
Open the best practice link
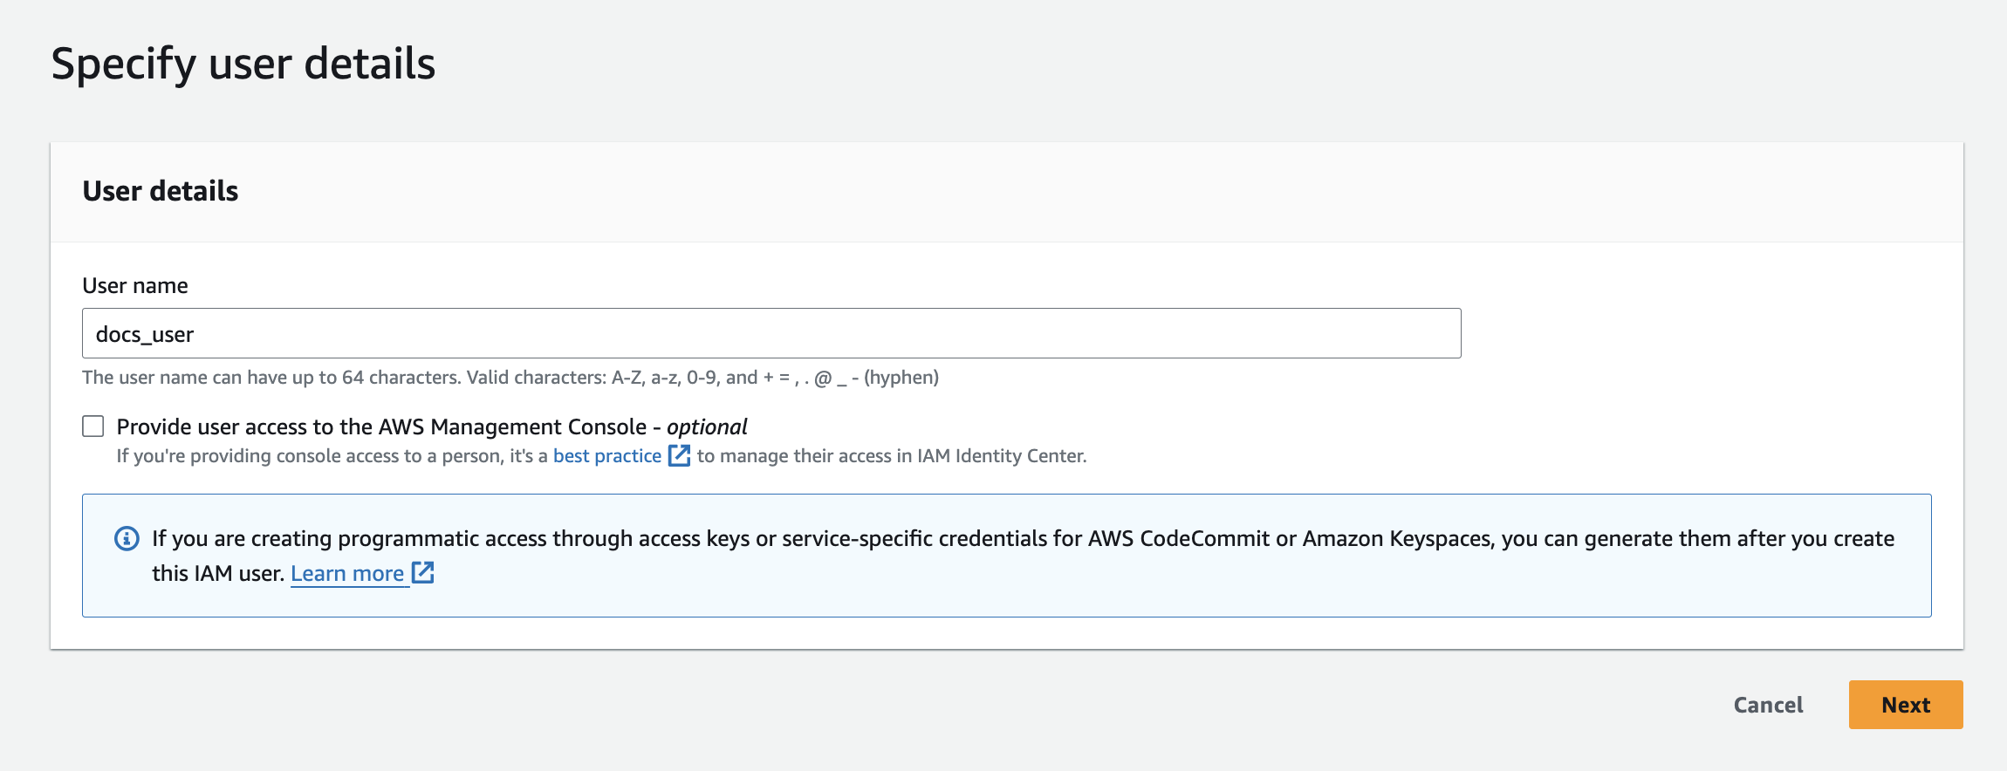607,456
